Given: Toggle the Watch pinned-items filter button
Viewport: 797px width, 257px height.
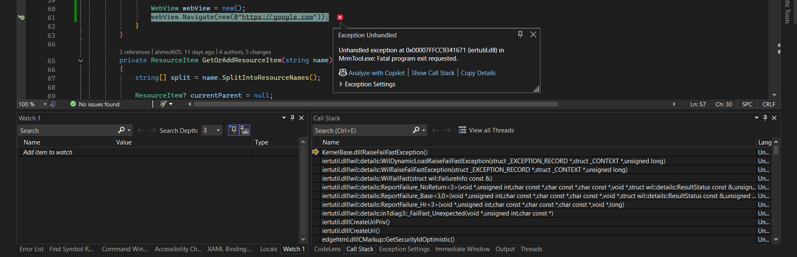Looking at the screenshot, I should click(x=234, y=130).
